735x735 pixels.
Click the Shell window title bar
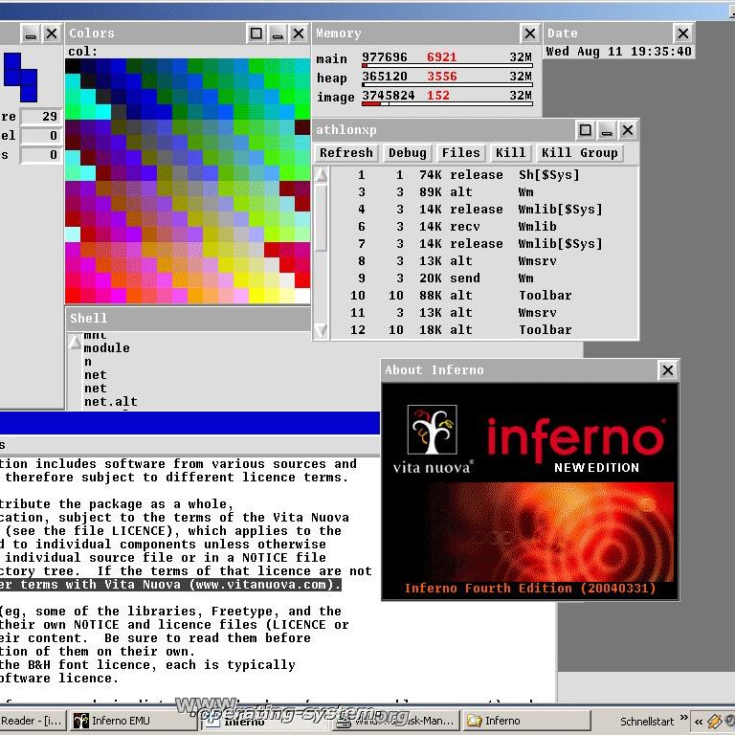(188, 319)
